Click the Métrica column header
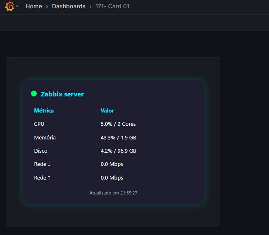 coord(44,110)
